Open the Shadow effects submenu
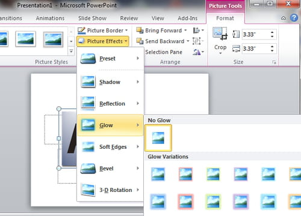Viewport: 301px width, 216px height. point(110,82)
